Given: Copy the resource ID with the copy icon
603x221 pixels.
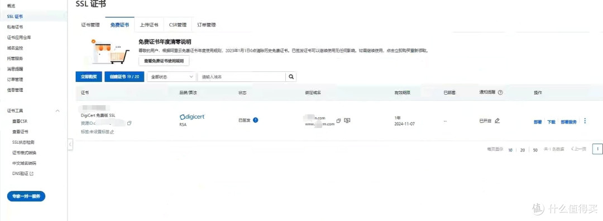Looking at the screenshot, I should click(x=129, y=123).
